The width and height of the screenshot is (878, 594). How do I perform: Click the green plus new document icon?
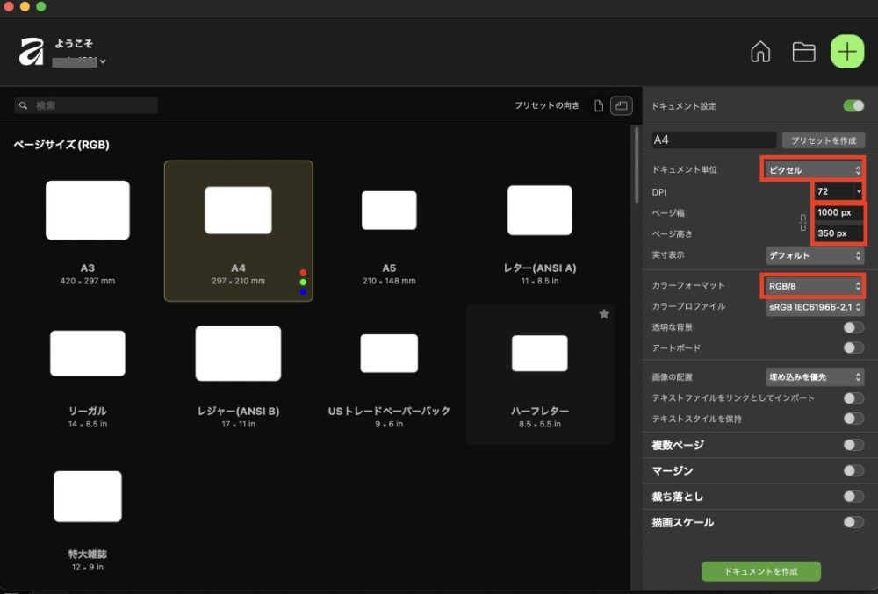[846, 51]
